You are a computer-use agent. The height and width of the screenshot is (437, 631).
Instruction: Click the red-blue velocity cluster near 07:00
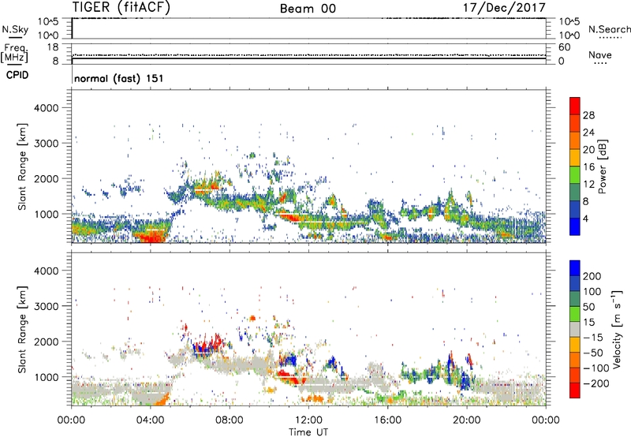pos(207,345)
